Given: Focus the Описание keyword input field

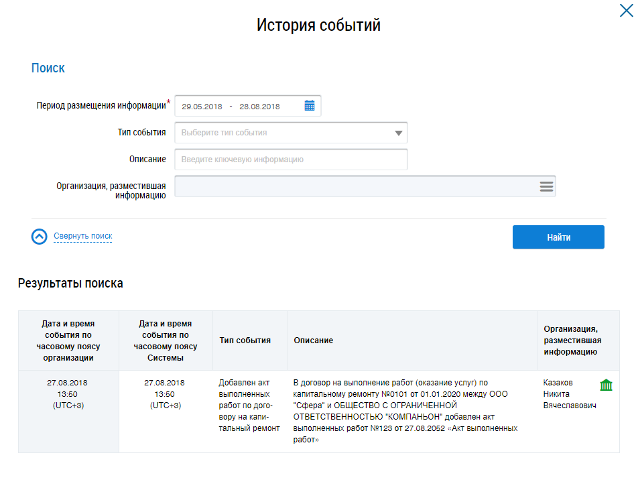Looking at the screenshot, I should tap(291, 160).
